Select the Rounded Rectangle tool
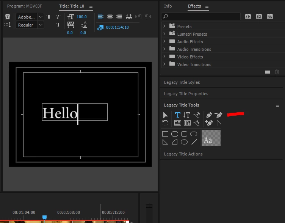Screen dimensions: 285x223 (x=194, y=134)
